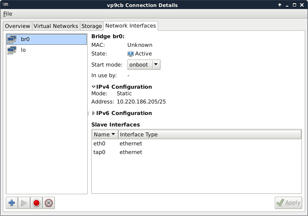Expand the IPv6 Configuration section

(x=94, y=113)
